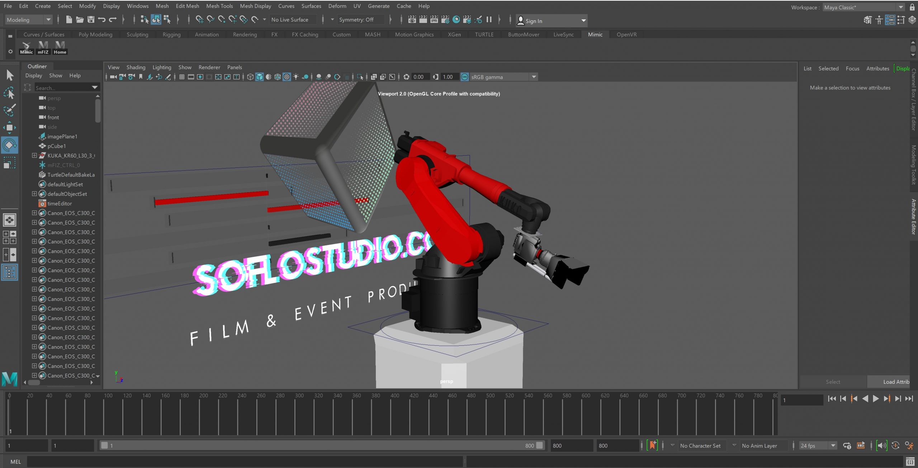Click the Mimic shelf icon
Screen dimensions: 918x468
tap(26, 47)
